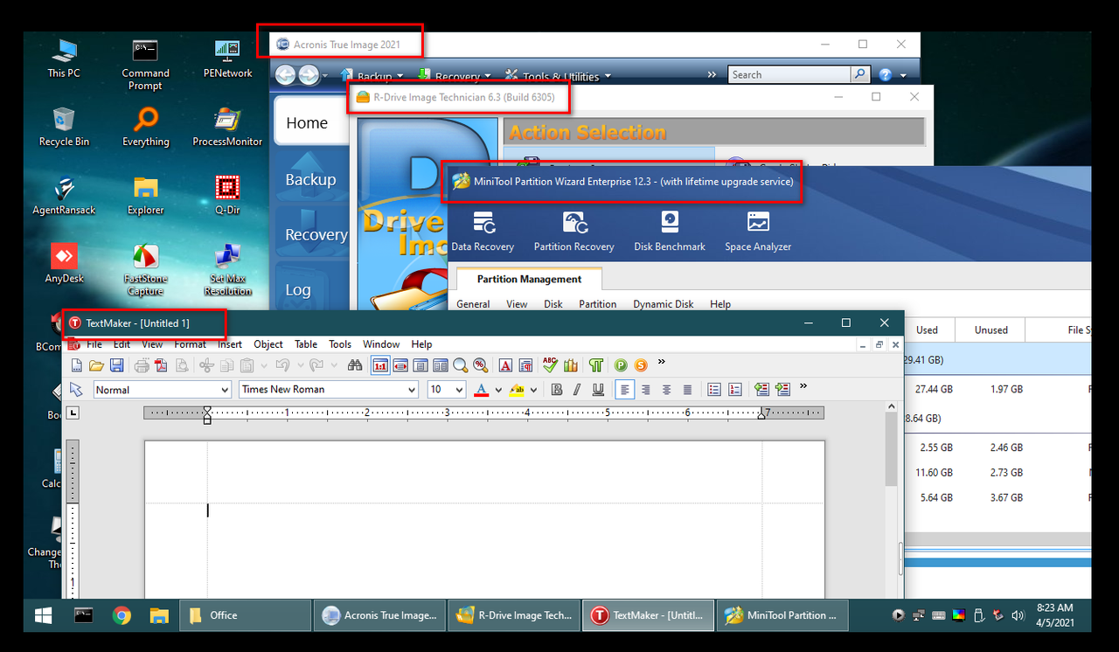The width and height of the screenshot is (1119, 652).
Task: Open the Times New Roman font dropdown
Action: pos(413,390)
